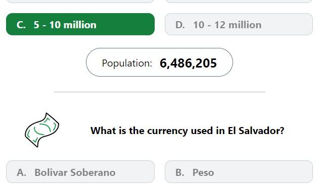Click the El Salvador currency question text

[188, 131]
